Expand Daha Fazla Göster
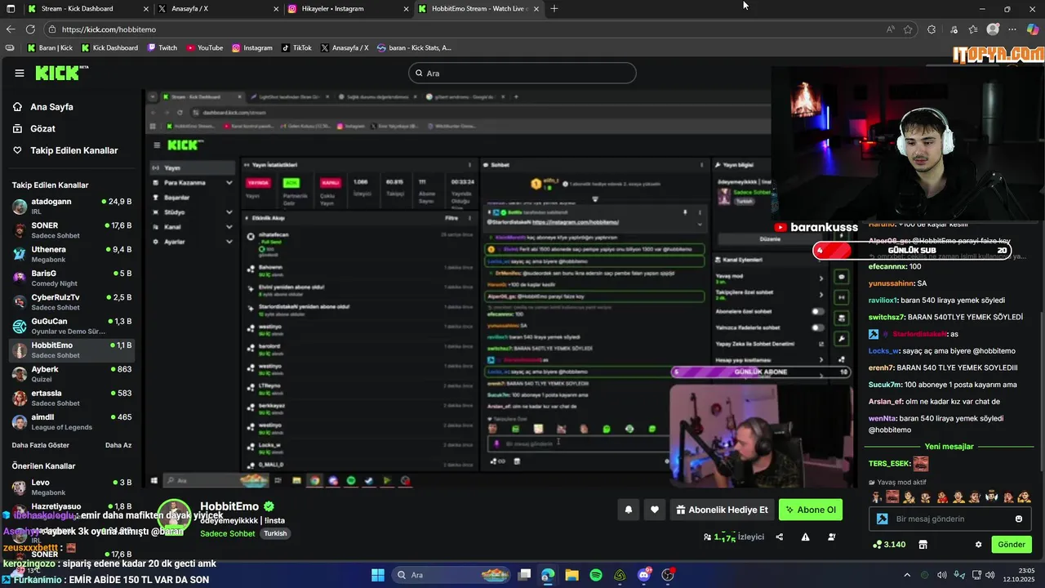Image resolution: width=1045 pixels, height=588 pixels. click(x=41, y=445)
